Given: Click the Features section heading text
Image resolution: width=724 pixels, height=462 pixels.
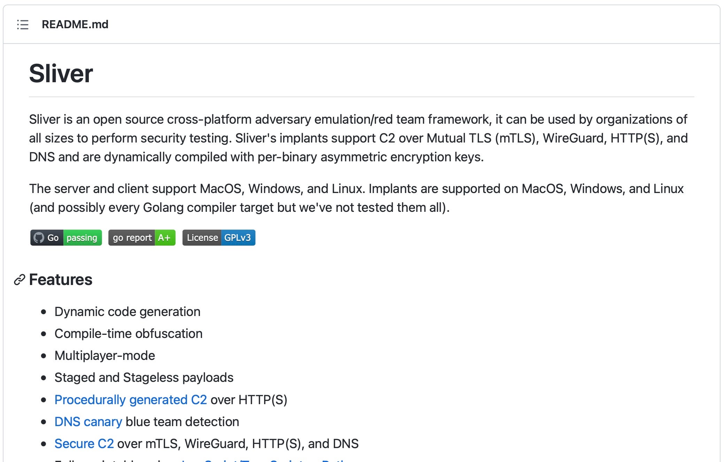Looking at the screenshot, I should coord(61,280).
